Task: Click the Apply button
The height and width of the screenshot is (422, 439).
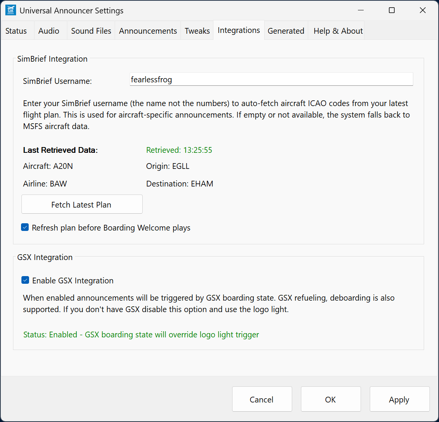Action: point(400,399)
